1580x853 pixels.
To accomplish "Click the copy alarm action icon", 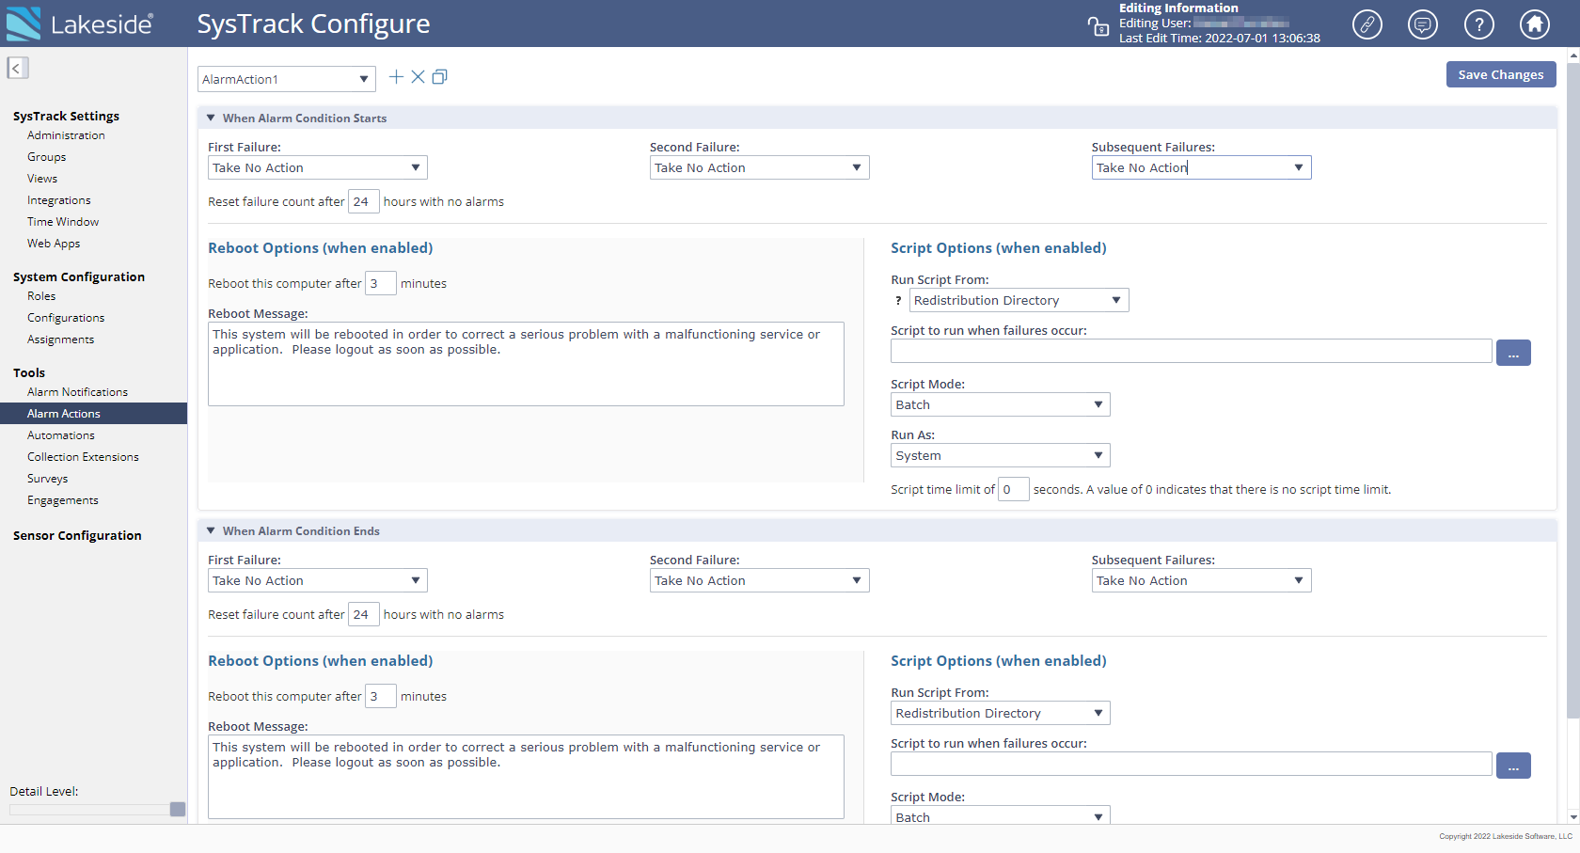I will click(x=439, y=77).
